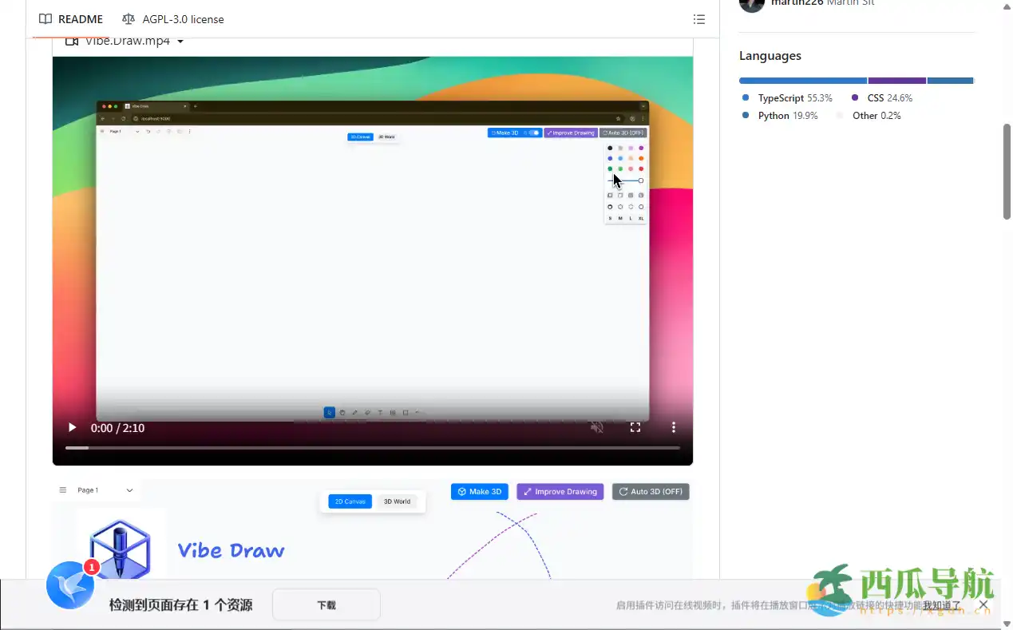Open the AGPL-3.0 license tab
This screenshot has width=1013, height=630.
point(173,19)
